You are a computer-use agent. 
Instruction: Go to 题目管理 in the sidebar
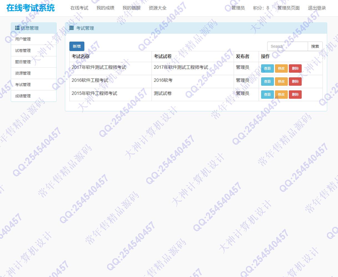pos(23,62)
